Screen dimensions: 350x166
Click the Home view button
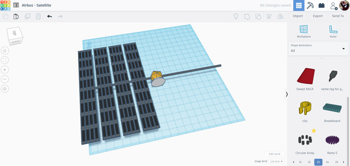pos(5,51)
